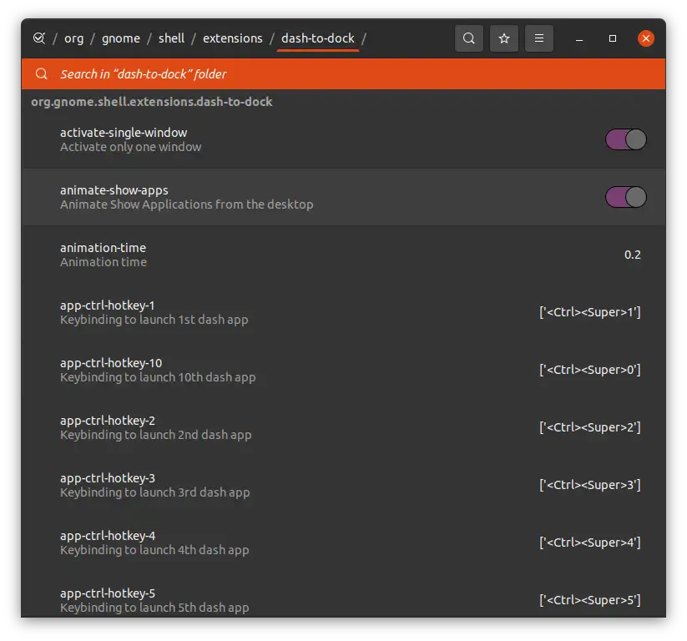Click the Search in dash-to-dock field
The height and width of the screenshot is (641, 687).
point(344,73)
